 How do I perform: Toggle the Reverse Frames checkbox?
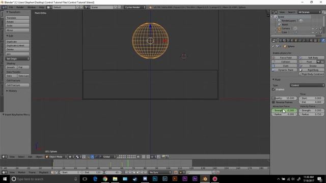coord(274,102)
